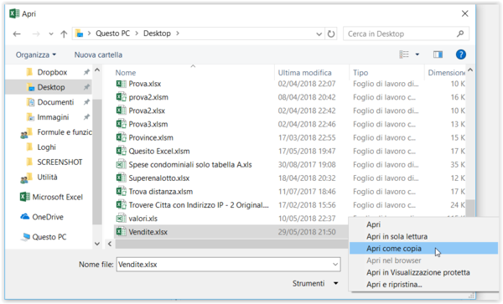Click the Province.xlsm file icon
The width and height of the screenshot is (503, 304).
click(121, 137)
